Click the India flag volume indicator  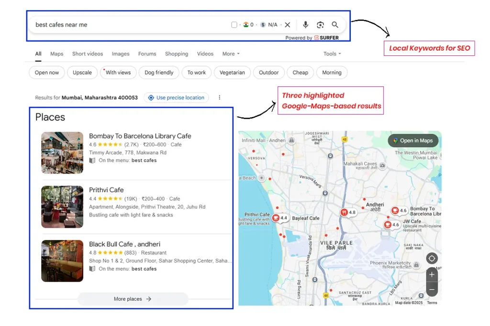click(x=246, y=25)
